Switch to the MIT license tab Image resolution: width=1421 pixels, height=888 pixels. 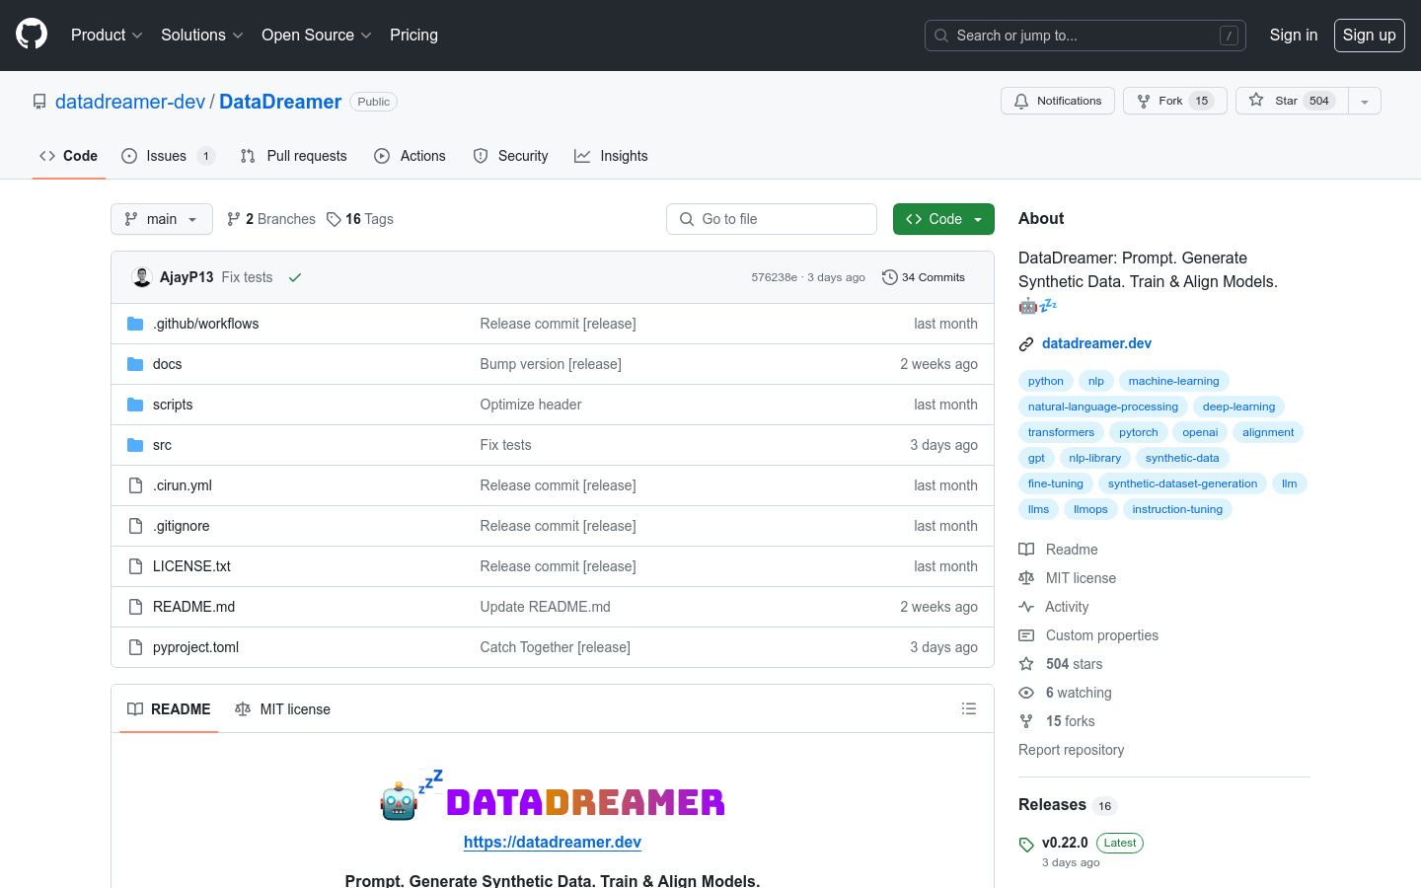(x=283, y=709)
